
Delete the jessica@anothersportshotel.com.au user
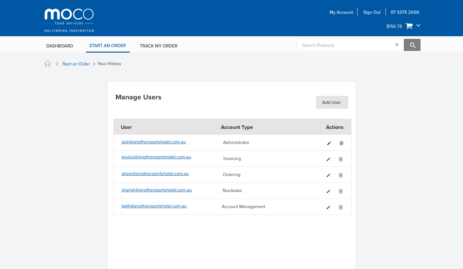tap(341, 159)
